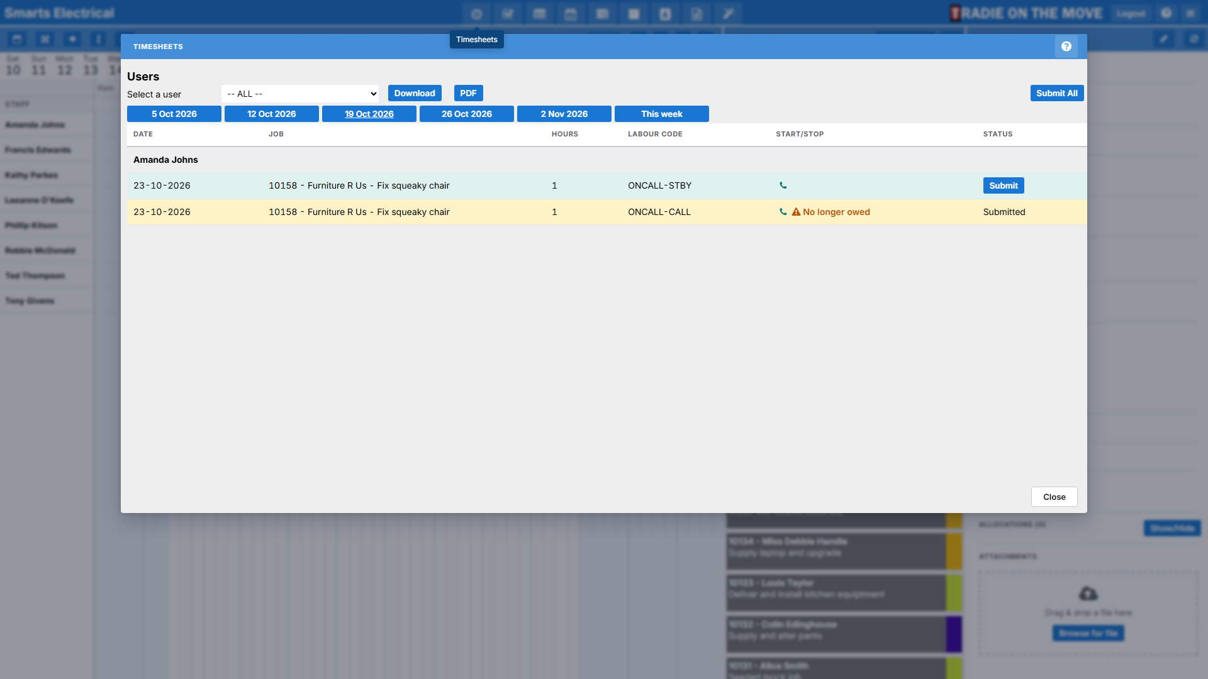Download the timesheet data
1208x679 pixels.
[x=415, y=93]
